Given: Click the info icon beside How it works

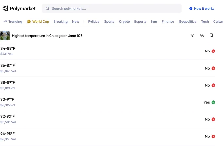Looking at the screenshot, I should pyautogui.click(x=191, y=9).
